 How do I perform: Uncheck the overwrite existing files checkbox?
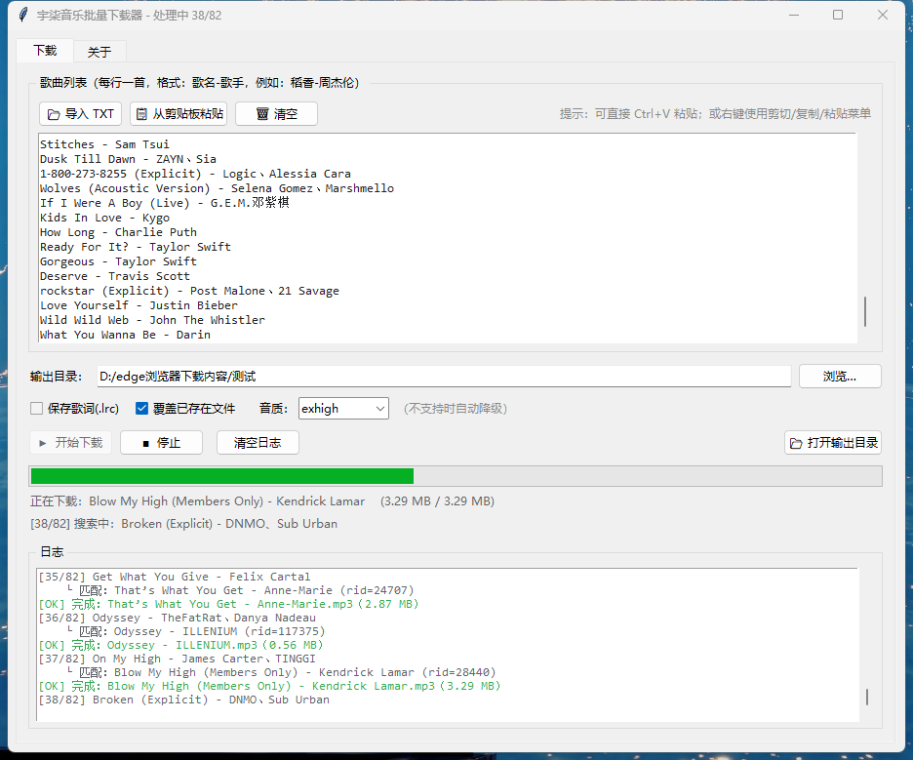[x=141, y=408]
